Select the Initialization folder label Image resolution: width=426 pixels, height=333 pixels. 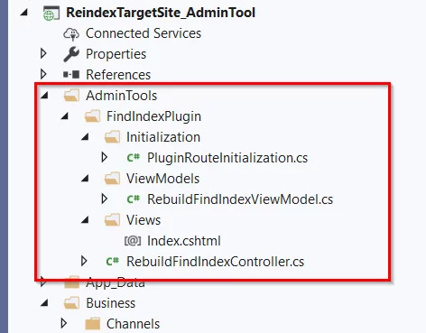[163, 137]
